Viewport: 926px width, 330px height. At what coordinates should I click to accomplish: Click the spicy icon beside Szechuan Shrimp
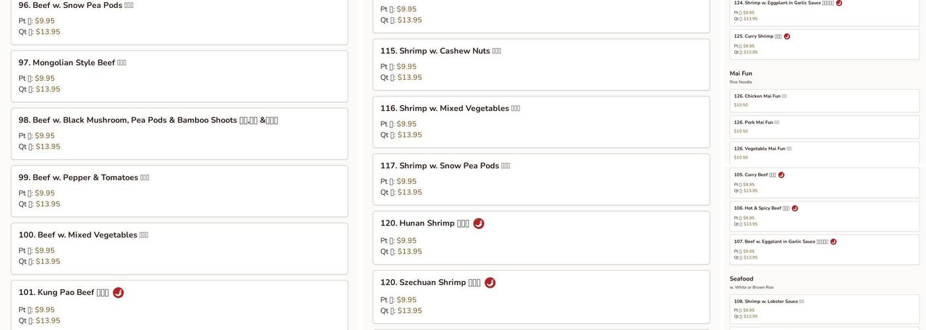[x=490, y=282]
